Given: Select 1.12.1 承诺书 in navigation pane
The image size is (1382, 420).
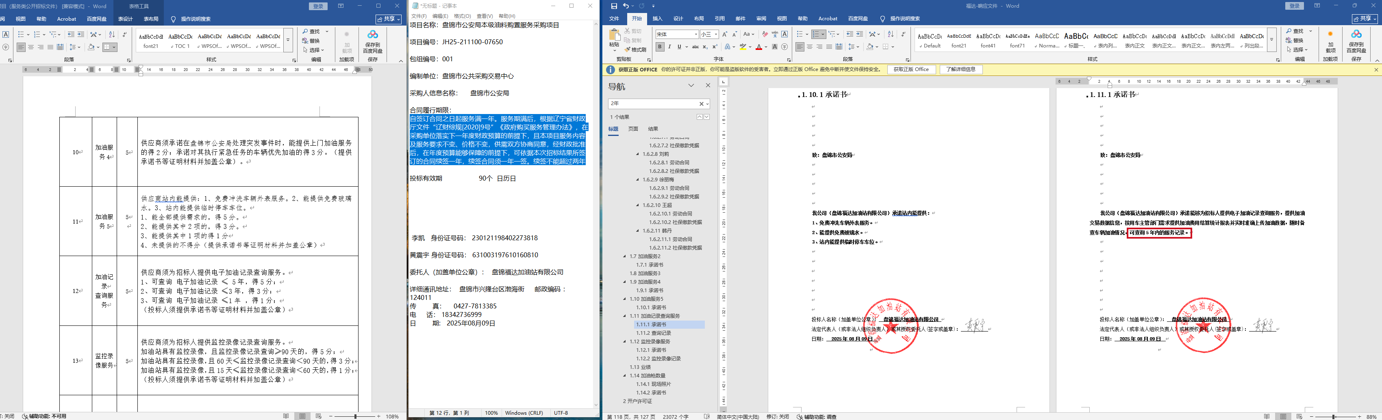Looking at the screenshot, I should point(651,350).
